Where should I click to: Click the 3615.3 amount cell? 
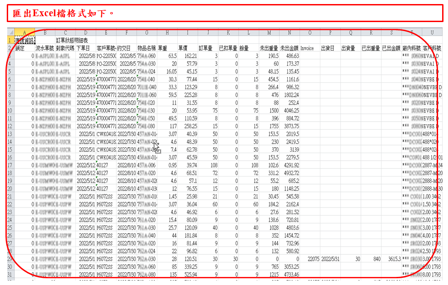(391, 259)
